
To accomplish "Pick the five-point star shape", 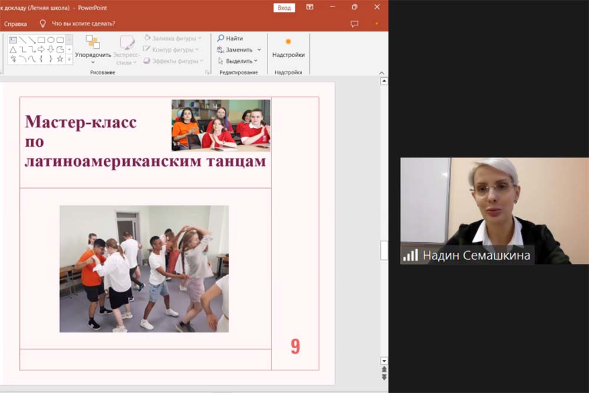I will pyautogui.click(x=60, y=59).
